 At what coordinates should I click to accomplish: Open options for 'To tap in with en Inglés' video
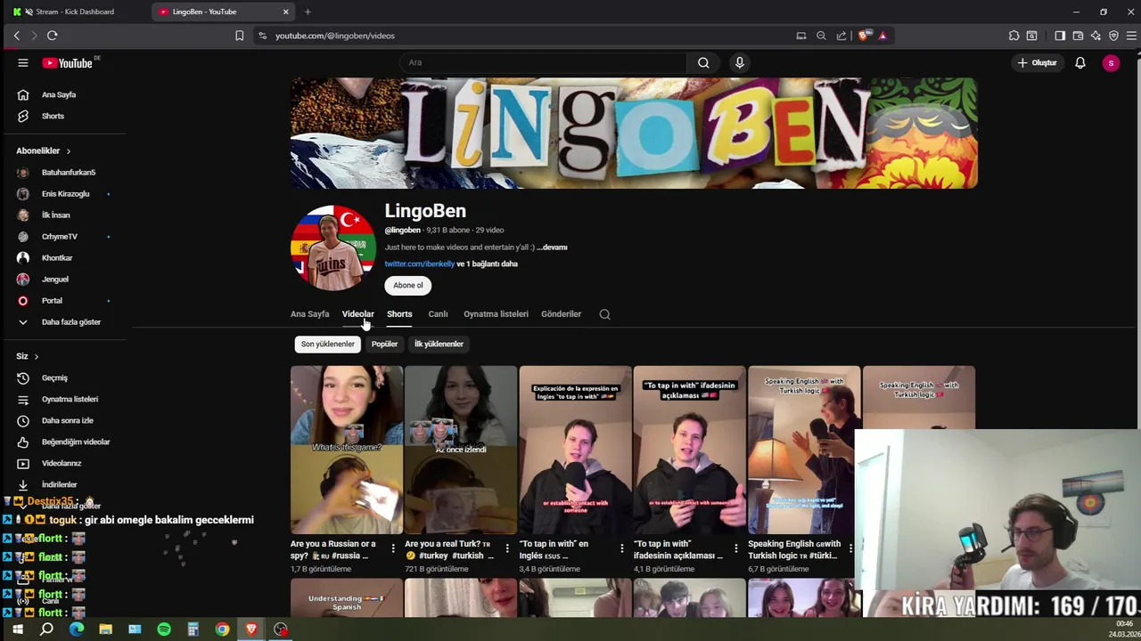[621, 548]
